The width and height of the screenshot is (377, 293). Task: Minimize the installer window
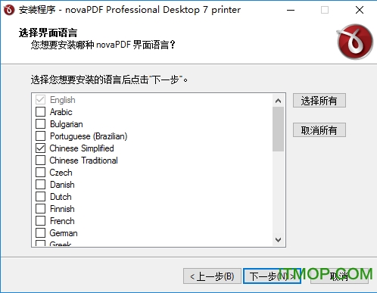point(291,10)
